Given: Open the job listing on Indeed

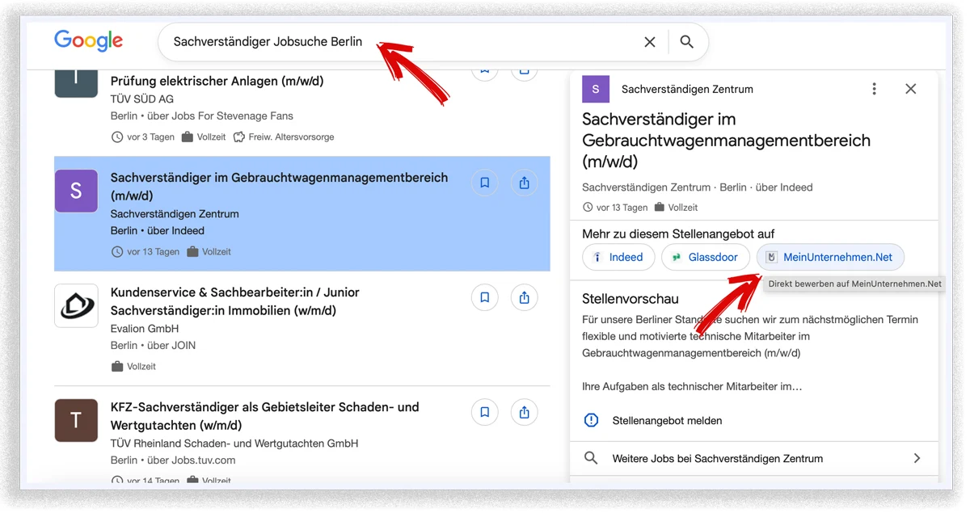Looking at the screenshot, I should (618, 257).
